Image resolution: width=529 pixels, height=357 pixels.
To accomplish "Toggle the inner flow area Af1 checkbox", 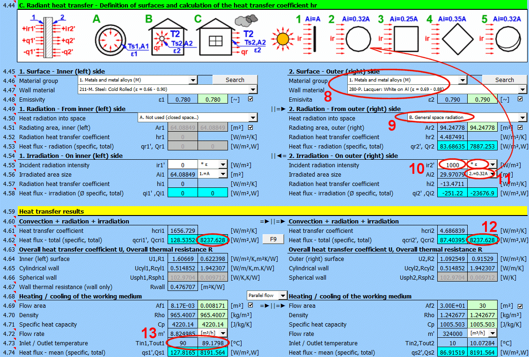I will tap(250, 305).
